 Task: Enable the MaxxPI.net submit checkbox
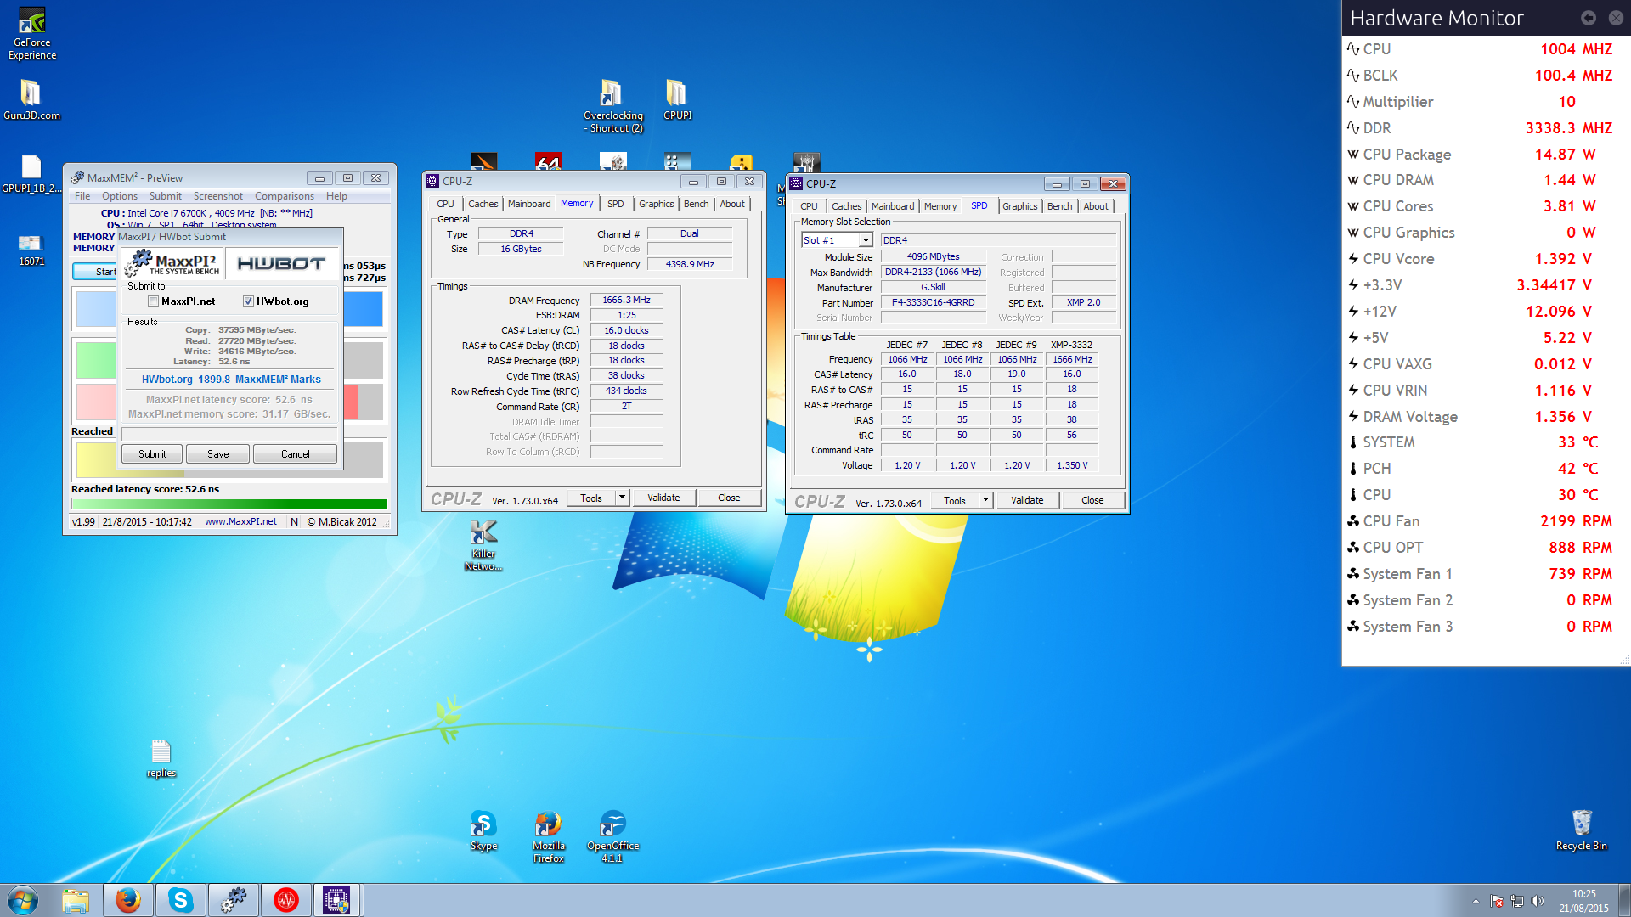click(x=153, y=301)
